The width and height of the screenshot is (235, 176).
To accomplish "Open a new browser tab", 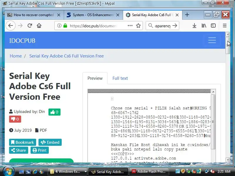I will tap(187, 15).
